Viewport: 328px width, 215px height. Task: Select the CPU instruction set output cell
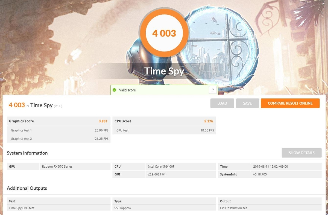270,208
